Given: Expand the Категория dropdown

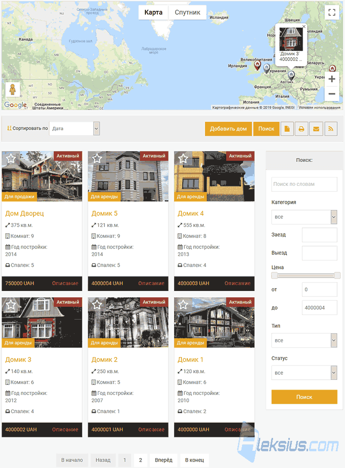Looking at the screenshot, I should (304, 217).
